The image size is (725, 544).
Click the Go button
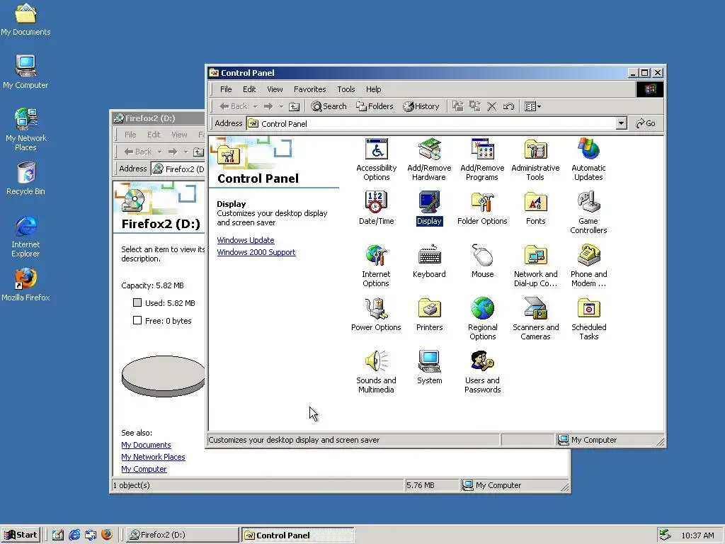(x=646, y=123)
